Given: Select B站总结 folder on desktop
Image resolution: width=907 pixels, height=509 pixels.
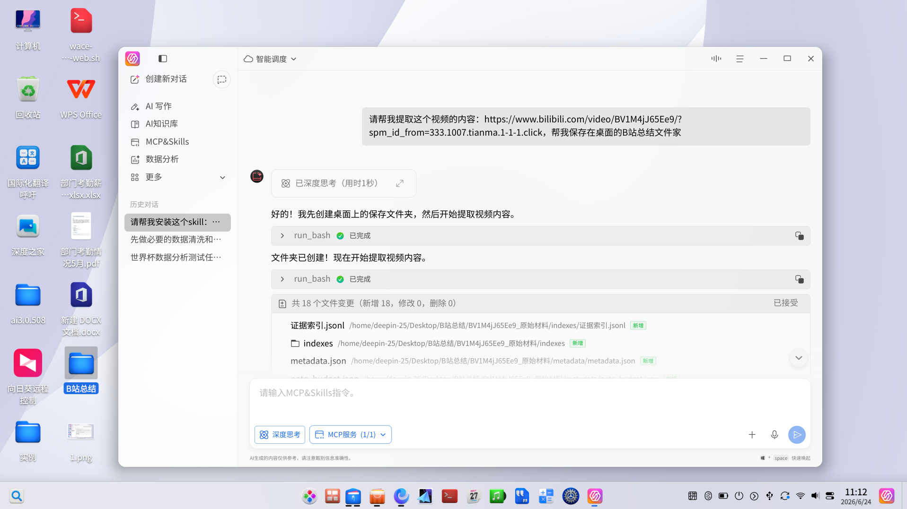Looking at the screenshot, I should click(81, 371).
